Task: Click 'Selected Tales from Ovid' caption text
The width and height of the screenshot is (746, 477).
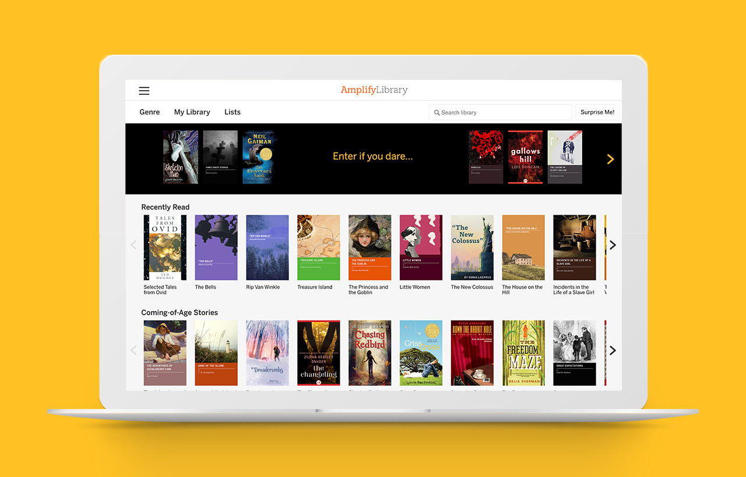Action: [160, 290]
